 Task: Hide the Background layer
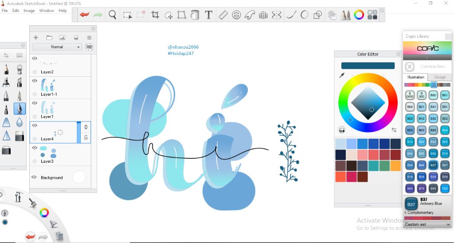click(x=34, y=177)
